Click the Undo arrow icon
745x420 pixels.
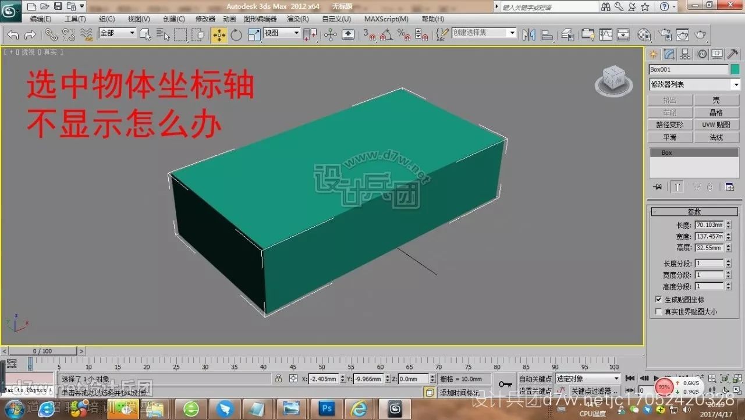pyautogui.click(x=12, y=34)
